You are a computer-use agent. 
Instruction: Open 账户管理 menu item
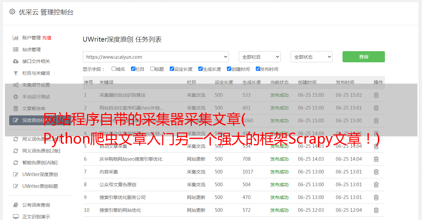[x=32, y=38]
